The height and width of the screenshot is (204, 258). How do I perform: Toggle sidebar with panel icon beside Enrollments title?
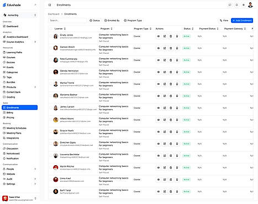click(50, 5)
